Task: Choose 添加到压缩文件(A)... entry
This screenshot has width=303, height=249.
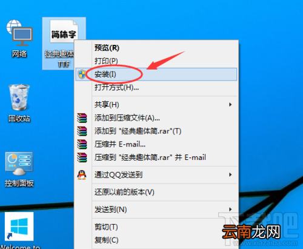Action: pos(156,118)
